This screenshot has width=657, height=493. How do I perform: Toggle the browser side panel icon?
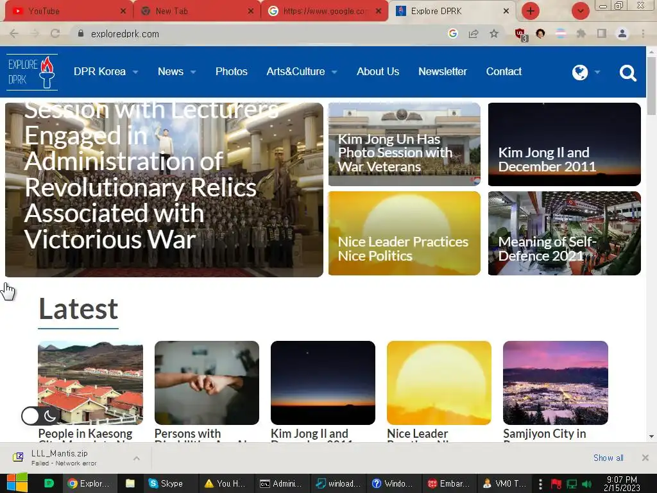point(602,33)
